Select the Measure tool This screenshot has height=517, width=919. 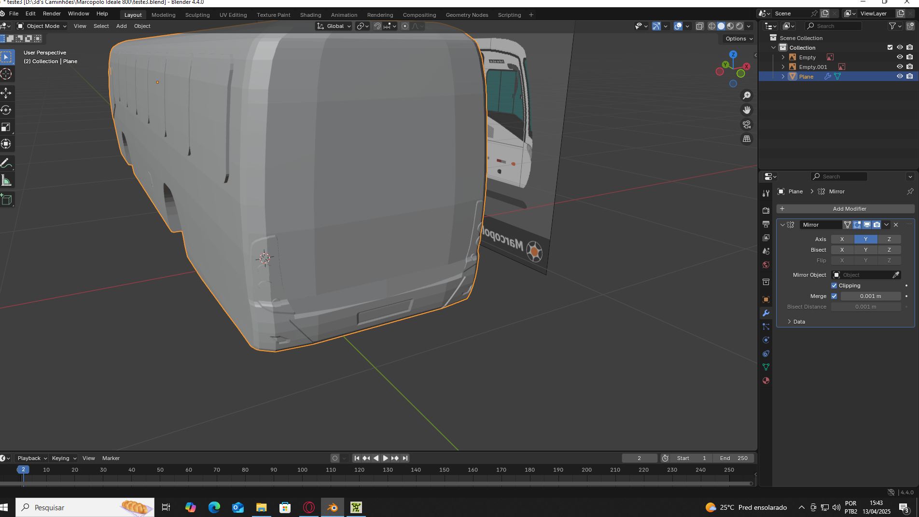[6, 180]
